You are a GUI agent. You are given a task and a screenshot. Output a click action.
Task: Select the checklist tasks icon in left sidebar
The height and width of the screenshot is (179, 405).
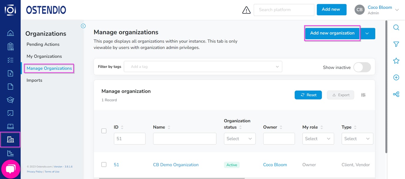point(10,60)
